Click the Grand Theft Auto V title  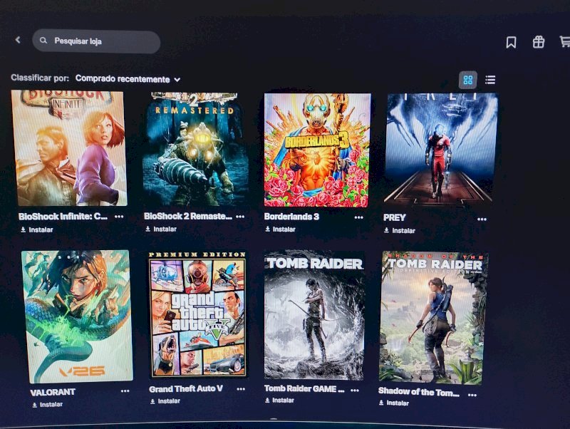[x=186, y=389]
